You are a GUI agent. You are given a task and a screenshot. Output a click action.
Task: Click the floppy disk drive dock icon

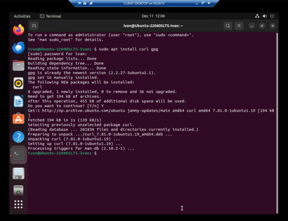pos(18,173)
